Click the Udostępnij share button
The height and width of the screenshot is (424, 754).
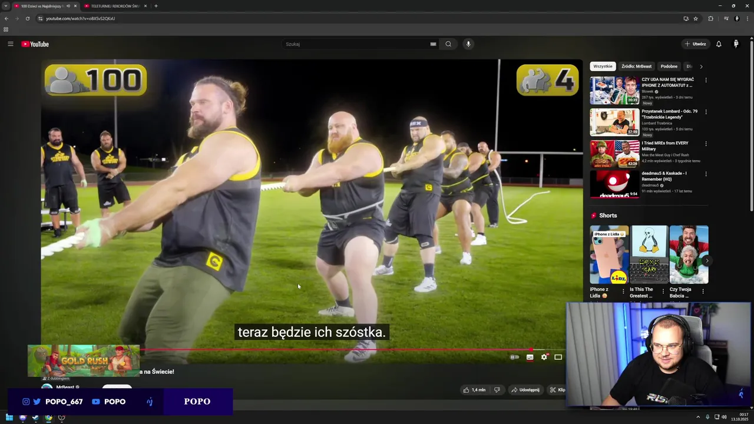pyautogui.click(x=525, y=390)
